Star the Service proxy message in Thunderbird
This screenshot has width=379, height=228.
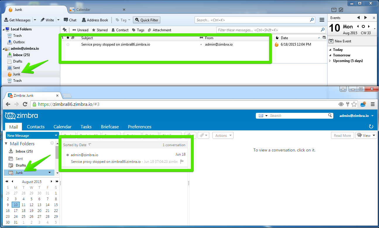click(x=68, y=44)
